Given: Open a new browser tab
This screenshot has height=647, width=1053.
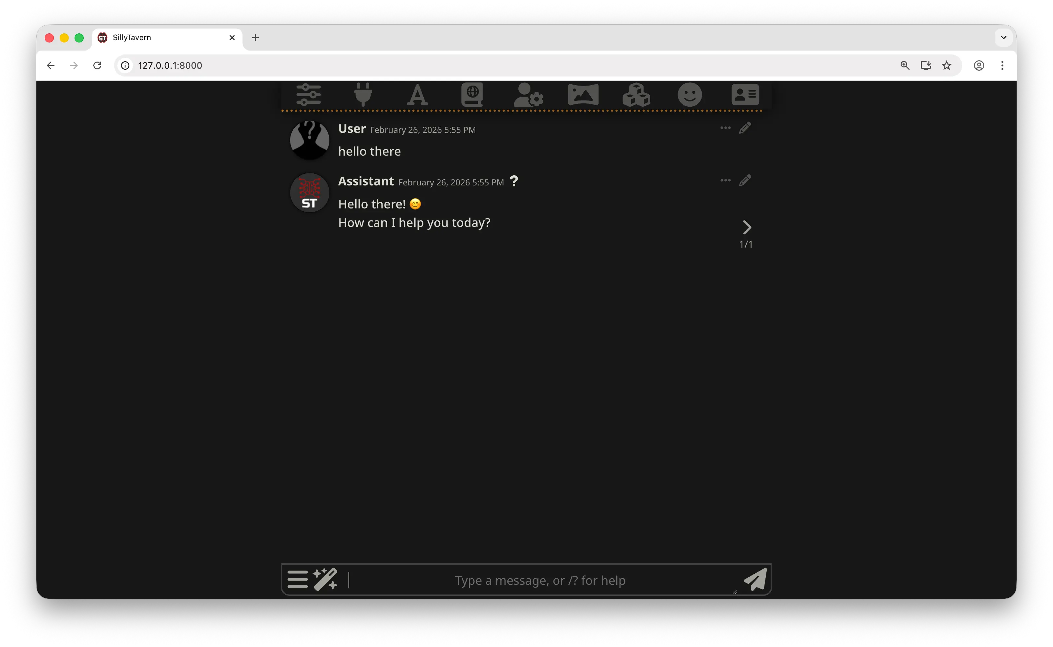Looking at the screenshot, I should (255, 38).
